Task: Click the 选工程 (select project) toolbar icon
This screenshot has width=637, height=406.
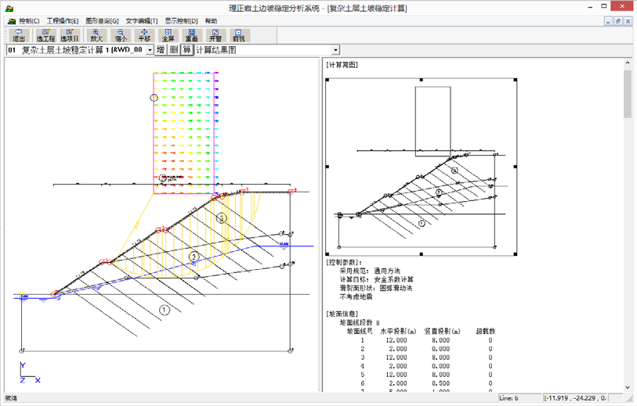Action: 46,35
